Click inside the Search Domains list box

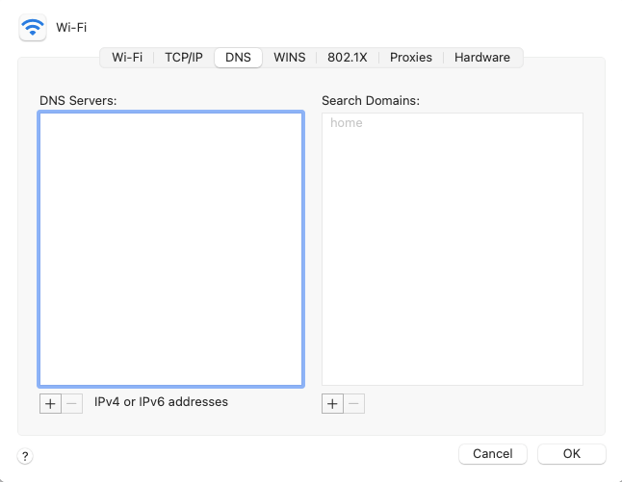tap(452, 260)
